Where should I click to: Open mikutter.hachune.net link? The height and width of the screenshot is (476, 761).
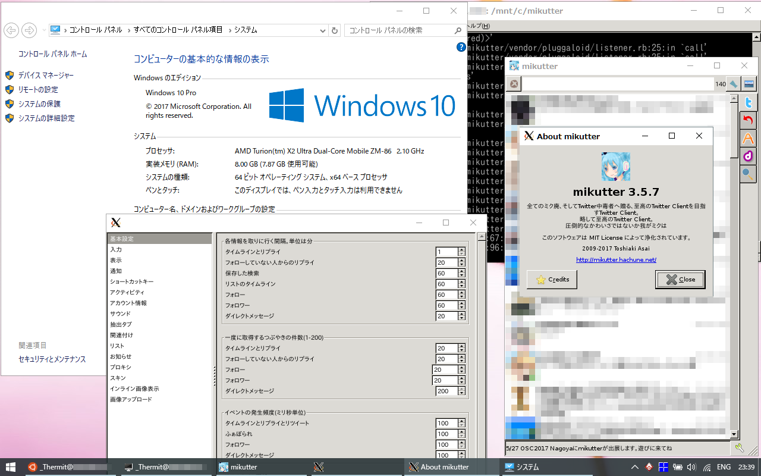point(616,260)
